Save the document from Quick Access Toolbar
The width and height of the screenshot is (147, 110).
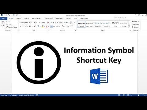pos(6,15)
